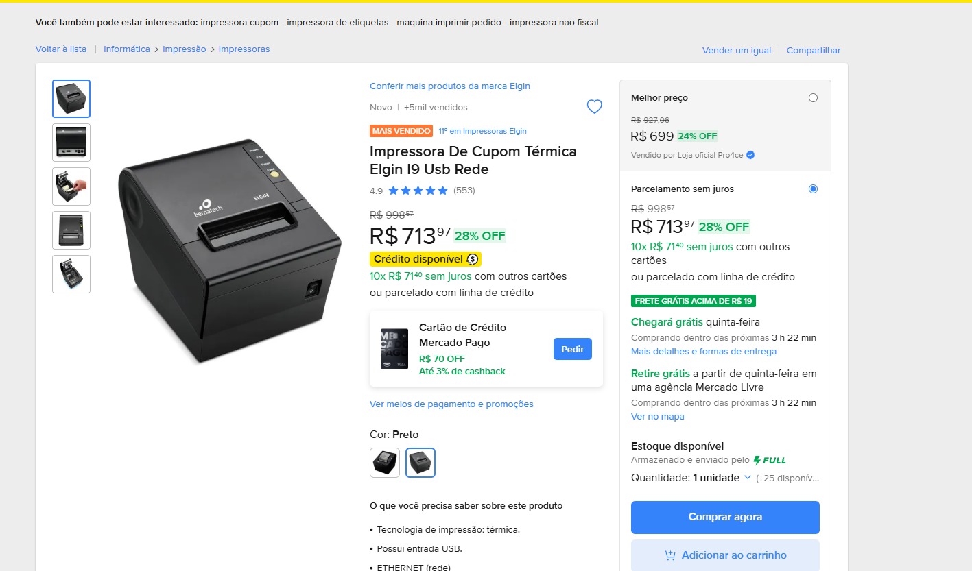The image size is (972, 571).
Task: Click the MAIS VENDIDO badge
Action: coord(401,131)
